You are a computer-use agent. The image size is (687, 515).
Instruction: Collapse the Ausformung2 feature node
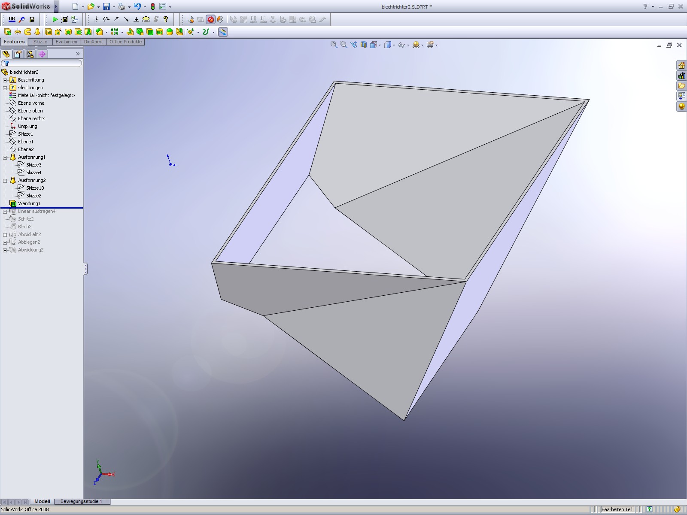click(x=5, y=181)
